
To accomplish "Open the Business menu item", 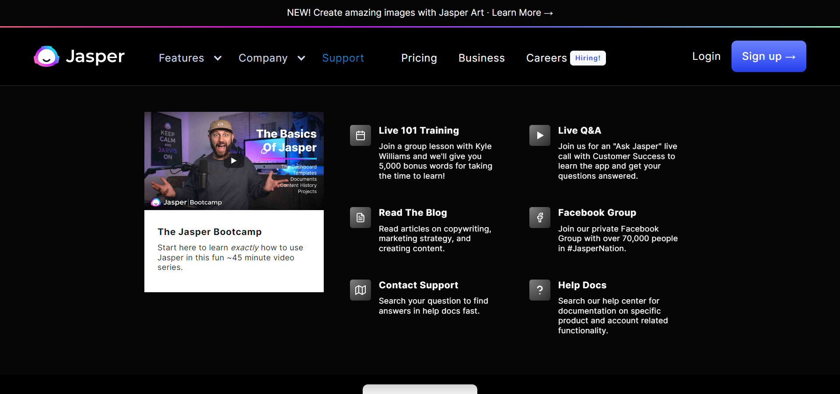I will (481, 58).
